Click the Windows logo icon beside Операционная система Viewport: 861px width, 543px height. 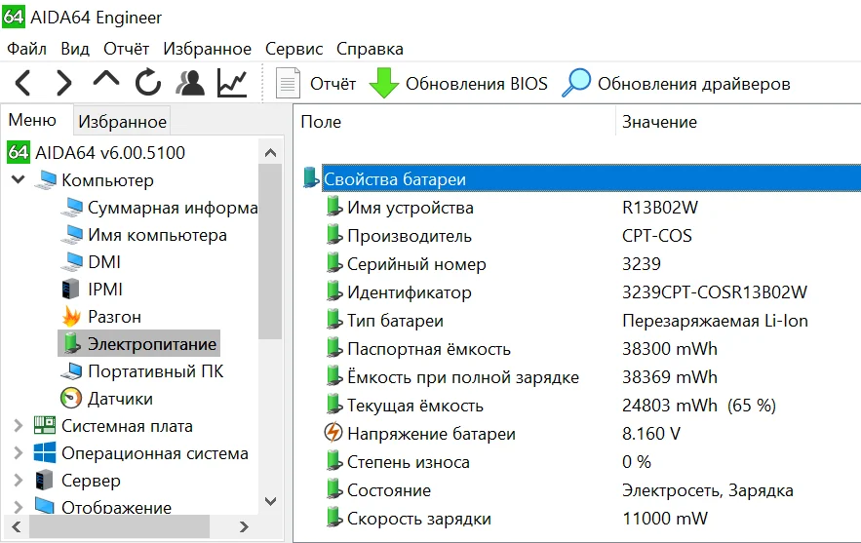click(45, 453)
